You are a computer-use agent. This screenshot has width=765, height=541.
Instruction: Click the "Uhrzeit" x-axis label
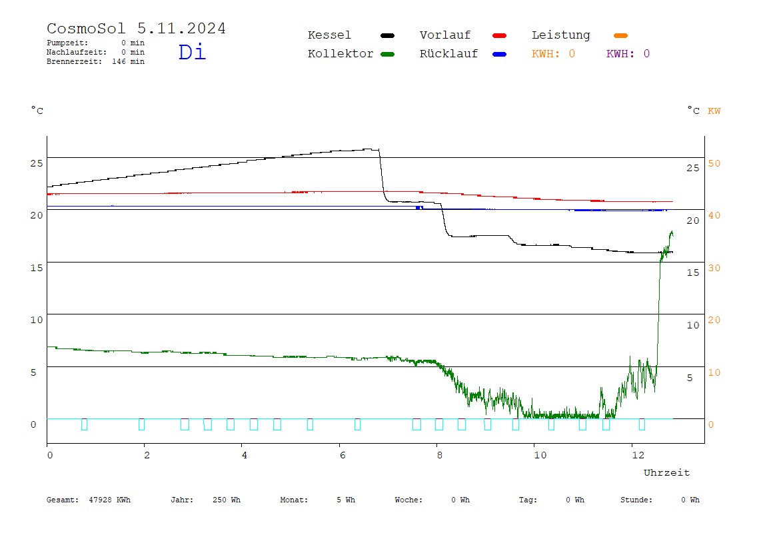(x=666, y=472)
